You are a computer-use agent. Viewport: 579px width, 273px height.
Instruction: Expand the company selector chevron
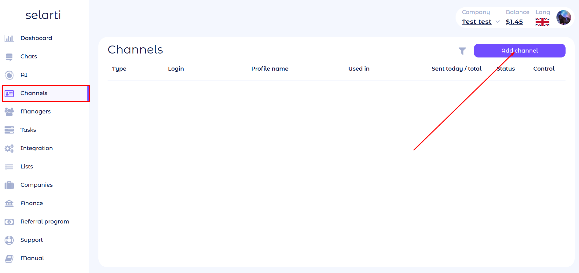(498, 22)
